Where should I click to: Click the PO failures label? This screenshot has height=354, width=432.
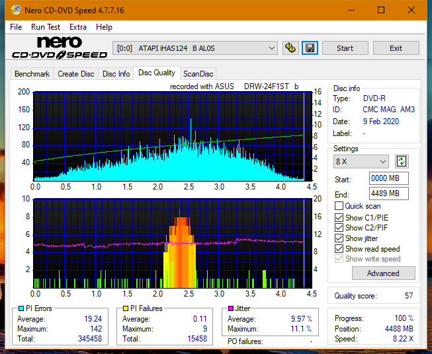(245, 341)
